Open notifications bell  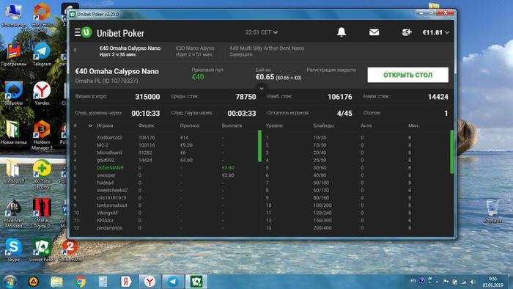342,32
